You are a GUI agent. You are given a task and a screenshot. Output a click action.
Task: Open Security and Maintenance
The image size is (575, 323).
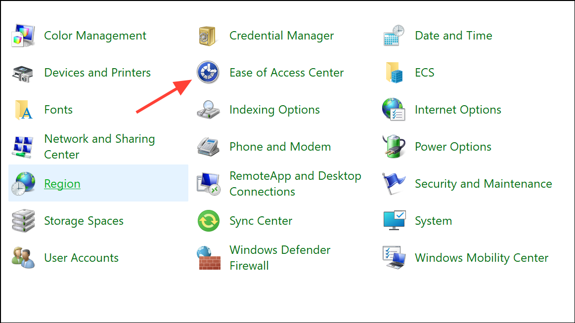(x=483, y=183)
